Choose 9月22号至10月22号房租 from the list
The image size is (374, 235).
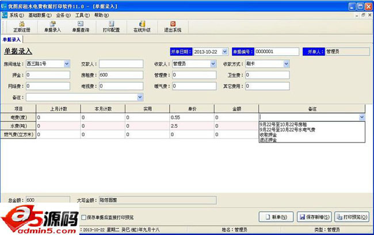(283, 124)
